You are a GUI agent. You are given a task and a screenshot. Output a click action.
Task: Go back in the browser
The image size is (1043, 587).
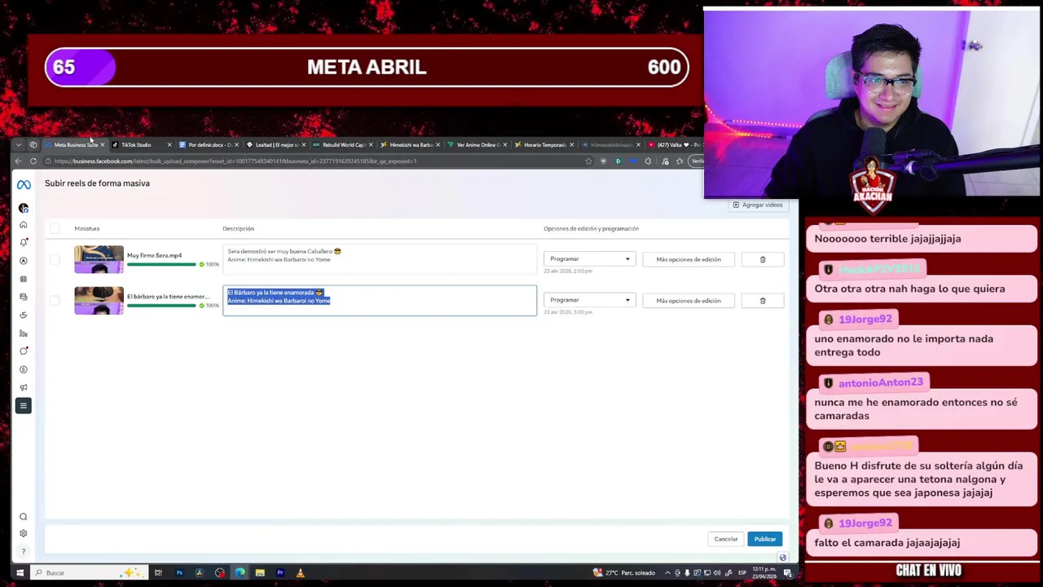[x=18, y=161]
